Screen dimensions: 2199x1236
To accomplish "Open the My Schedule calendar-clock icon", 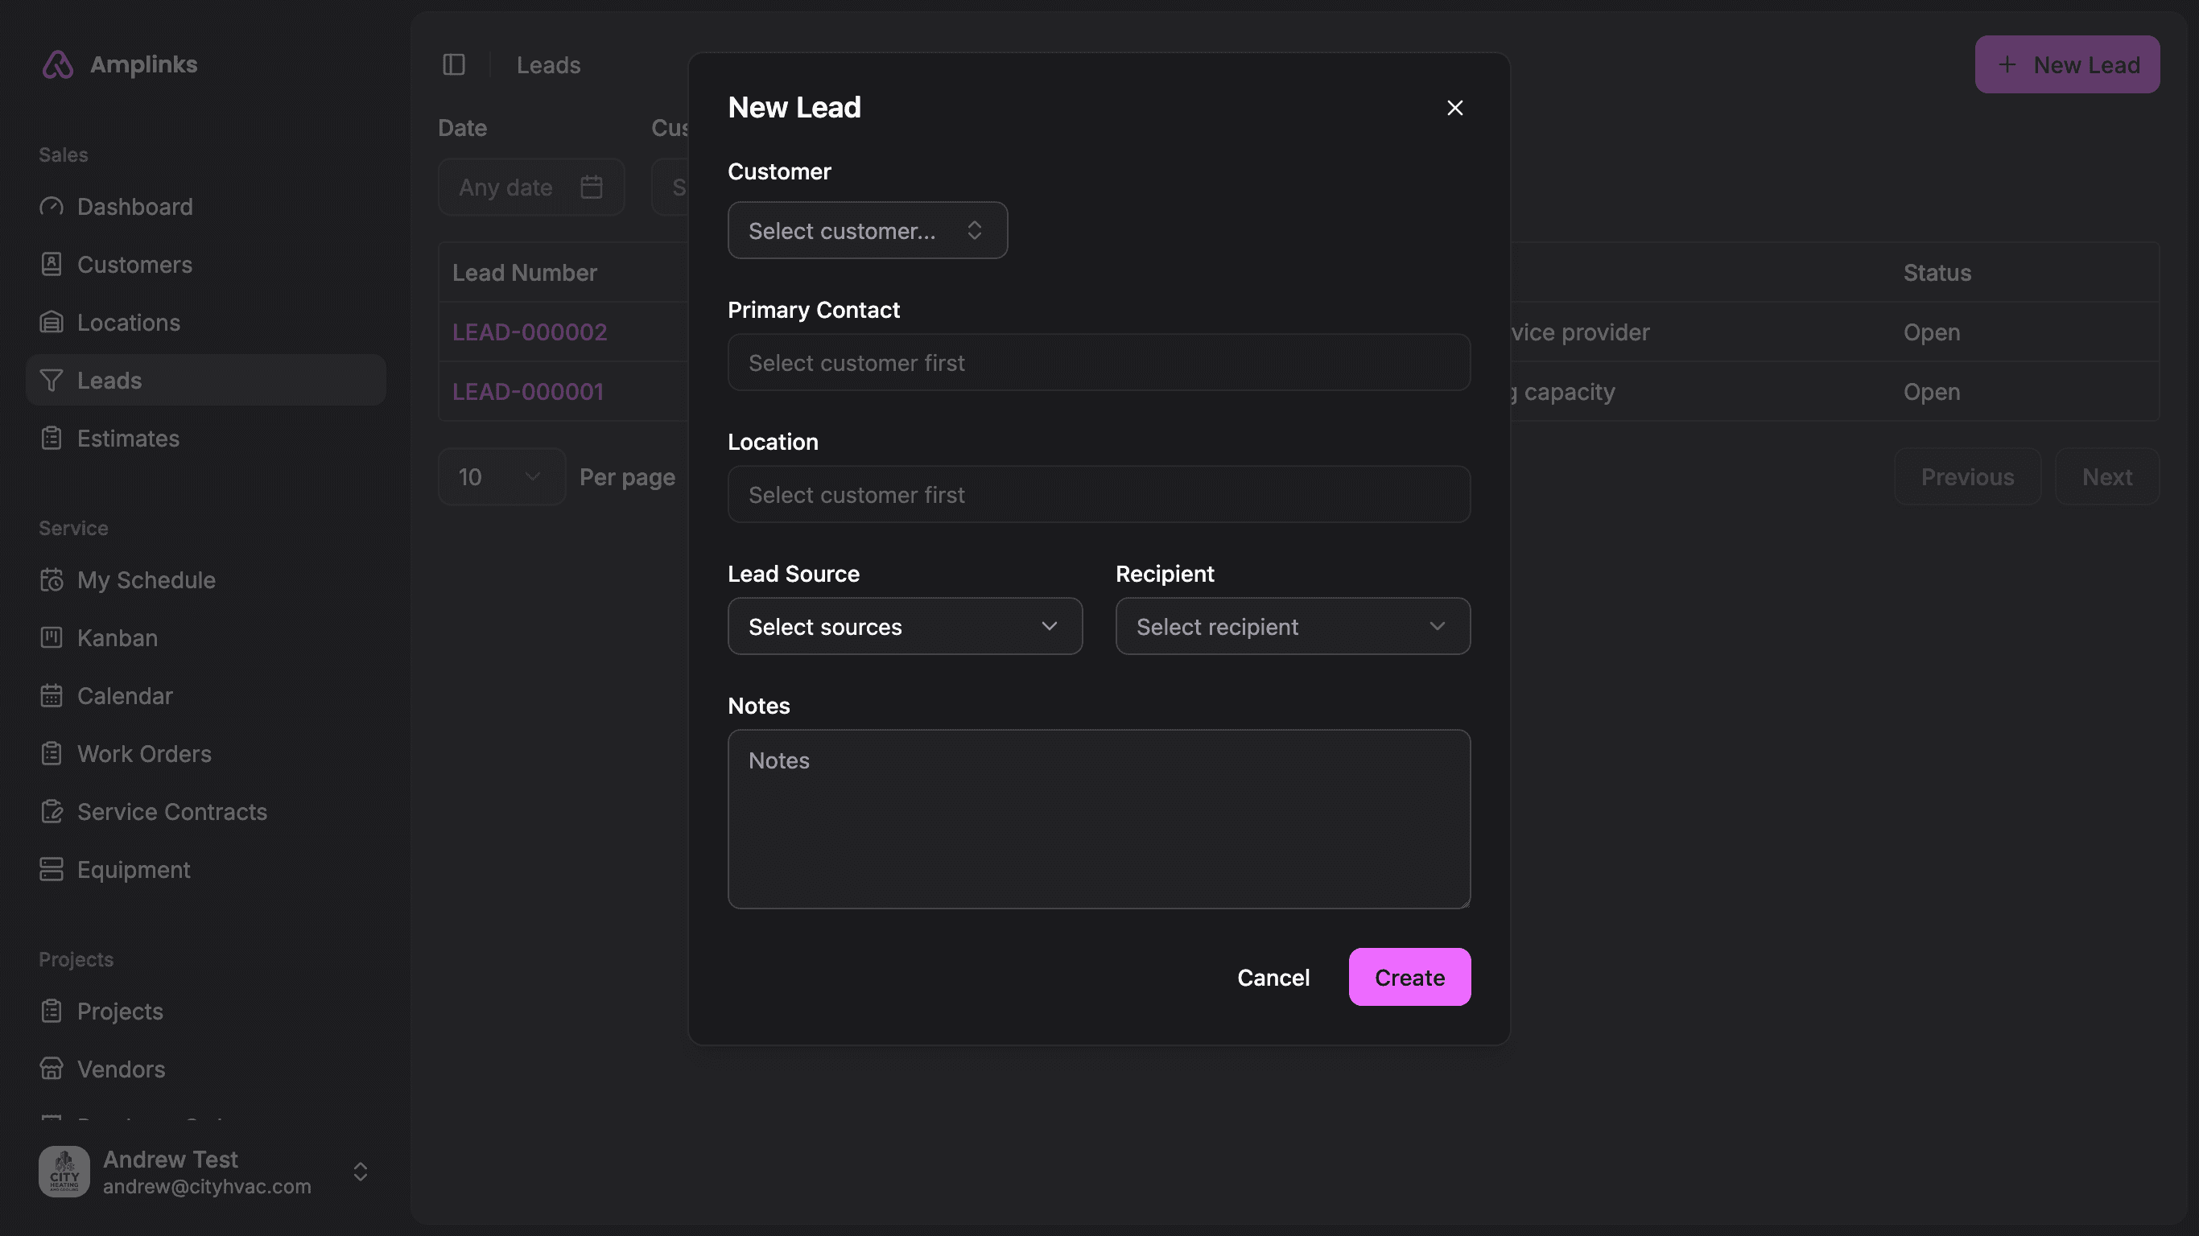I will [52, 579].
